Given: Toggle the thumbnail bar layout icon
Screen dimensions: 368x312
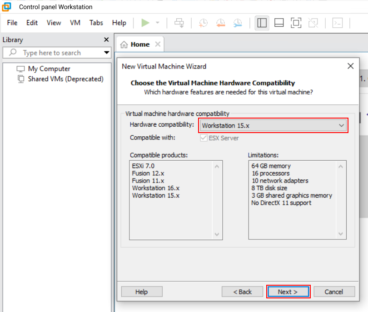Looking at the screenshot, I should coord(279,23).
